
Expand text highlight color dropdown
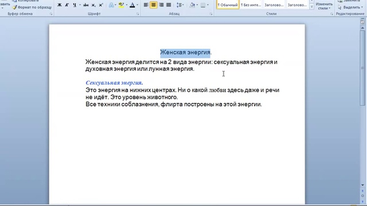(x=127, y=5)
